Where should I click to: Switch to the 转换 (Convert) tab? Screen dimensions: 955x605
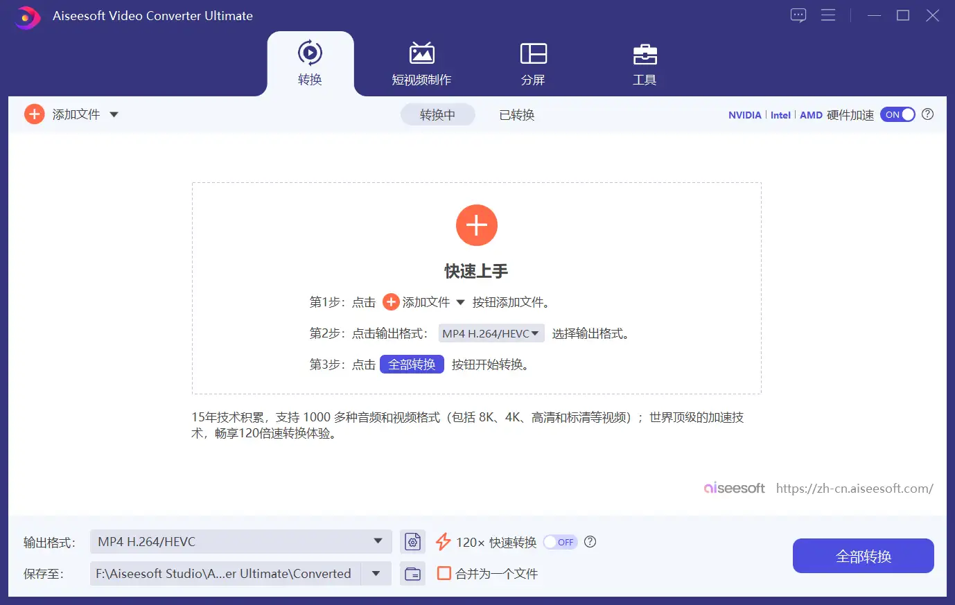(310, 62)
